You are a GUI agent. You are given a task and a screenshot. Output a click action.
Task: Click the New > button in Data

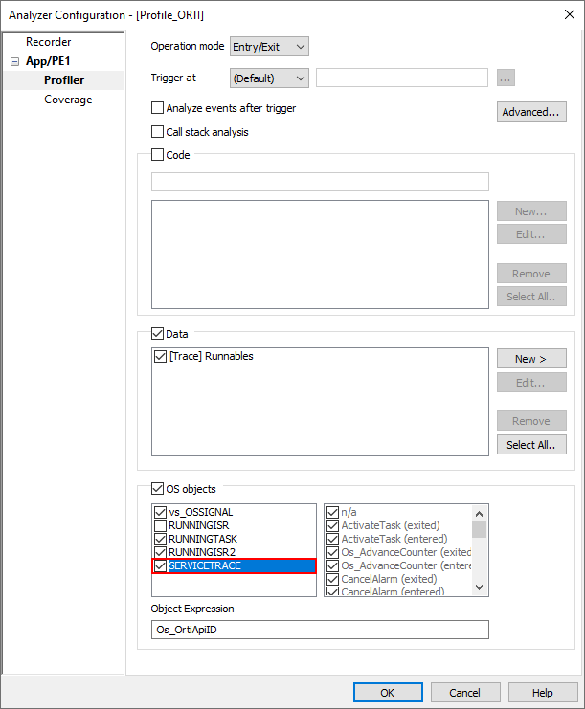click(x=531, y=359)
